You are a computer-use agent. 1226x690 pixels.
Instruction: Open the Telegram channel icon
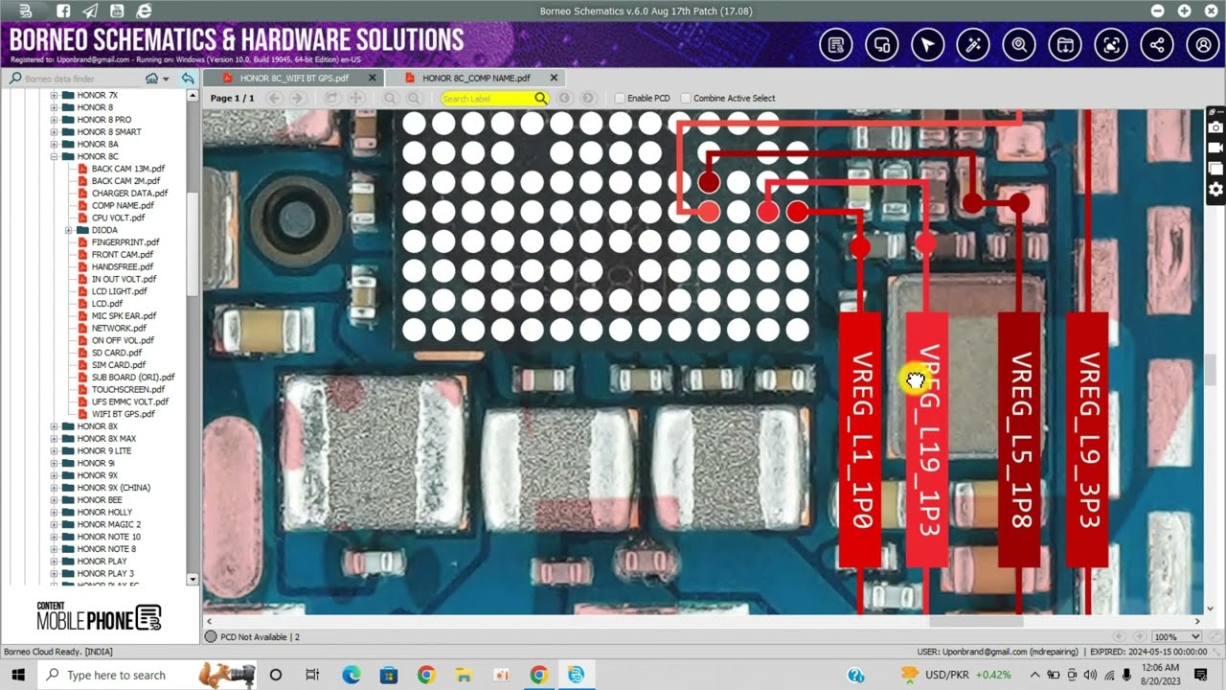[90, 11]
